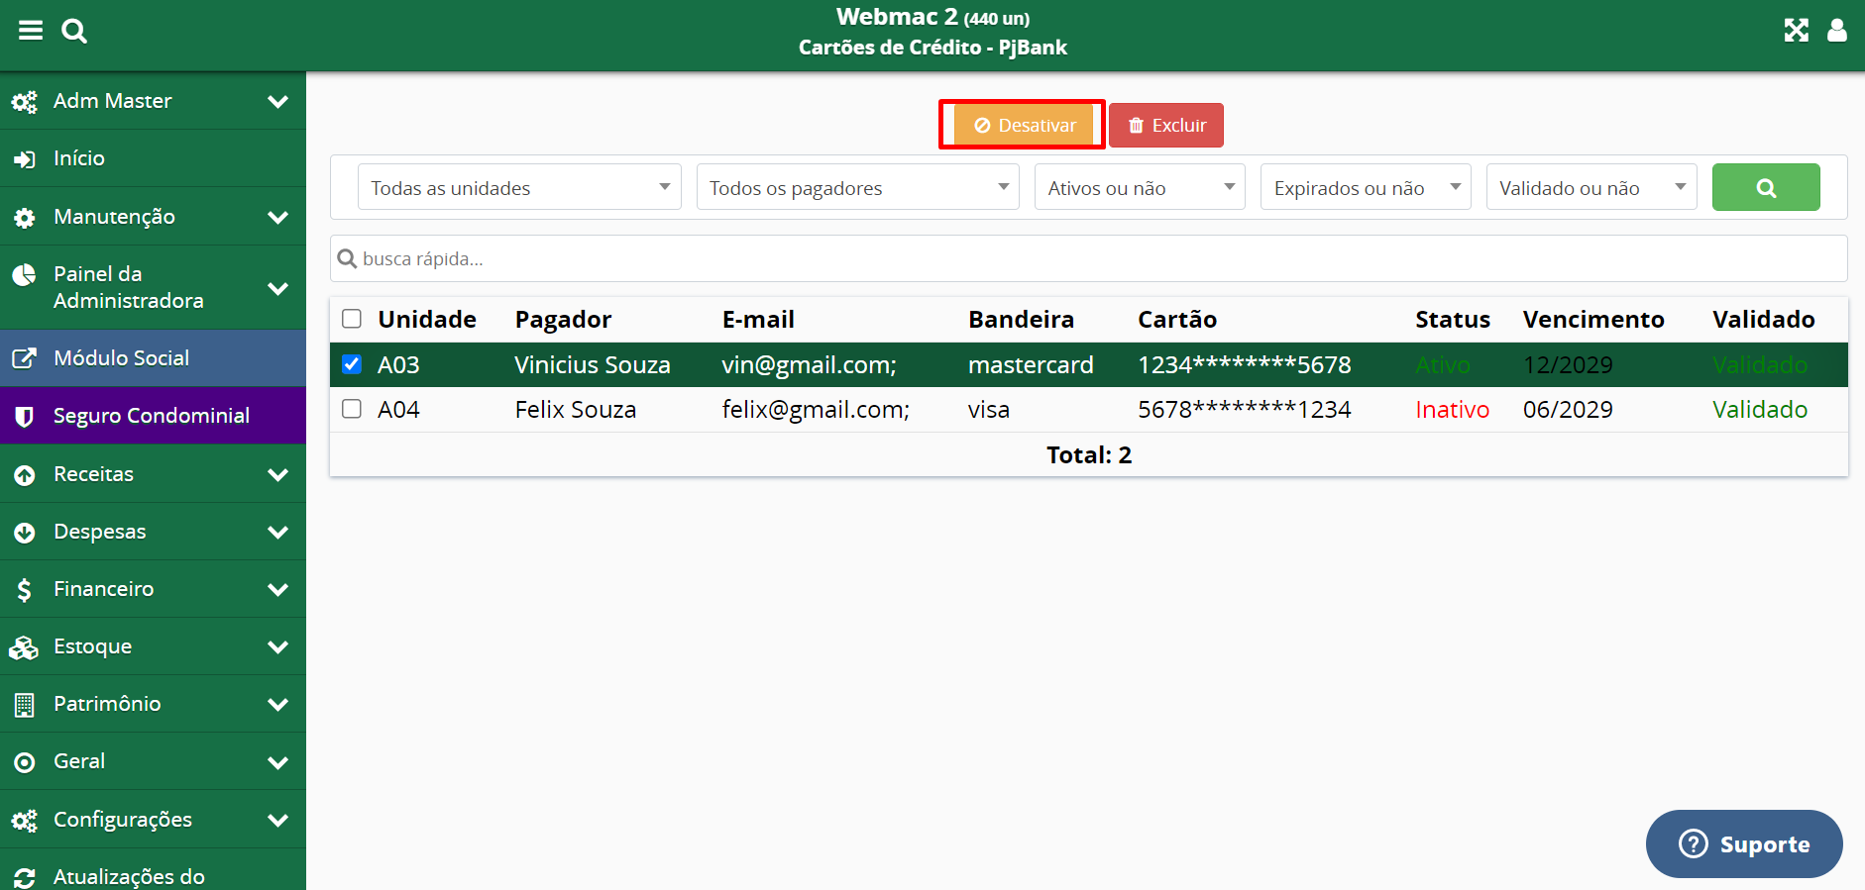
Task: Click the Manutenção gear icon
Action: tap(25, 217)
